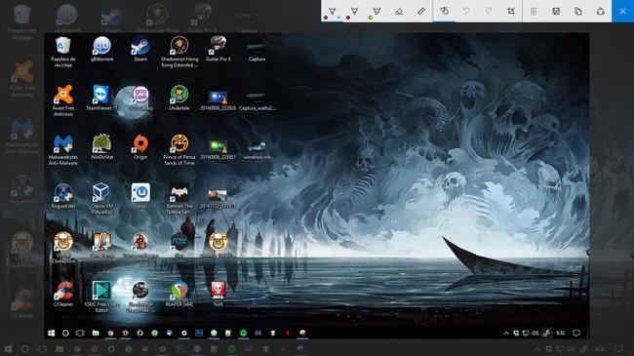The image size is (634, 356).
Task: Click the 9:32 clock in captured tray
Action: point(561,333)
